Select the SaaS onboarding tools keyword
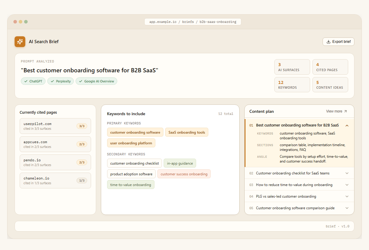This screenshot has width=369, height=250. coord(187,132)
